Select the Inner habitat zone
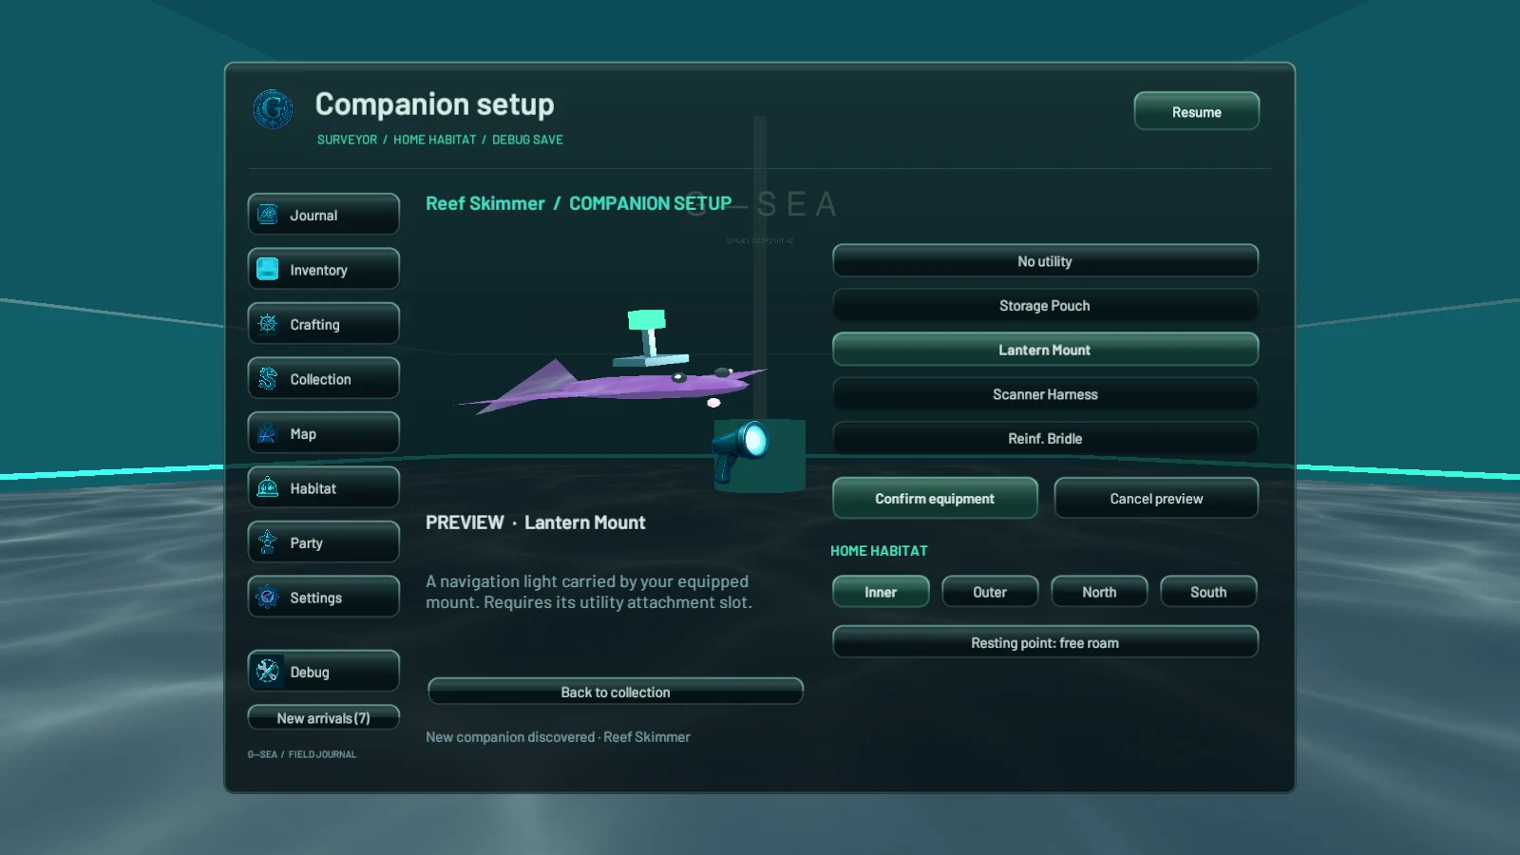This screenshot has width=1520, height=855. tap(881, 592)
